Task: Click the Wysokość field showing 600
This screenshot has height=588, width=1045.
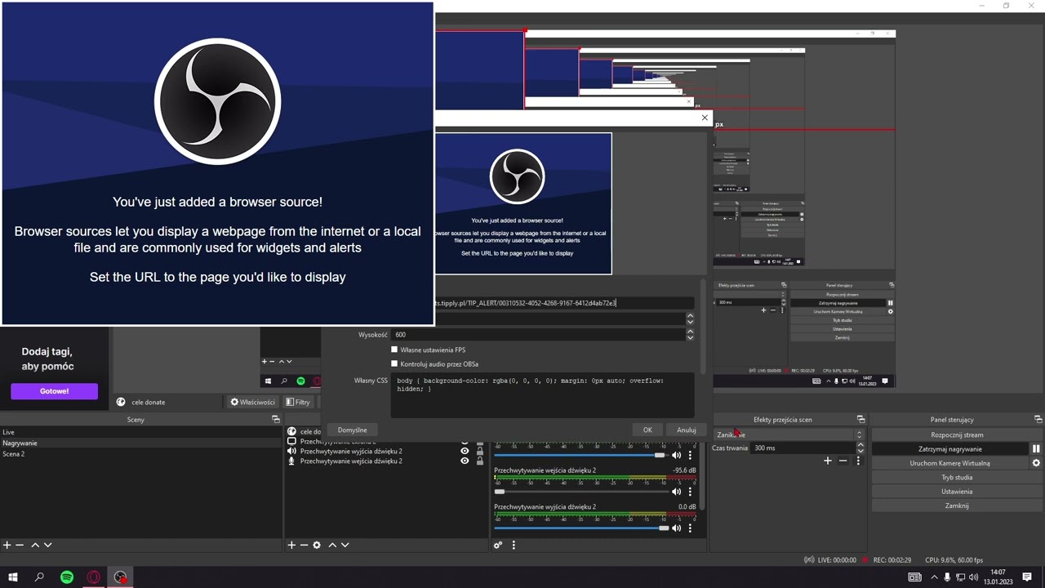Action: [x=538, y=334]
